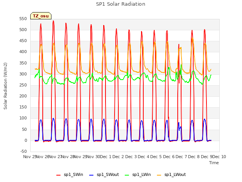The height and width of the screenshot is (182, 242).
Task: Click the Solar Radiation (W/m2) axis label
Action: [5, 86]
